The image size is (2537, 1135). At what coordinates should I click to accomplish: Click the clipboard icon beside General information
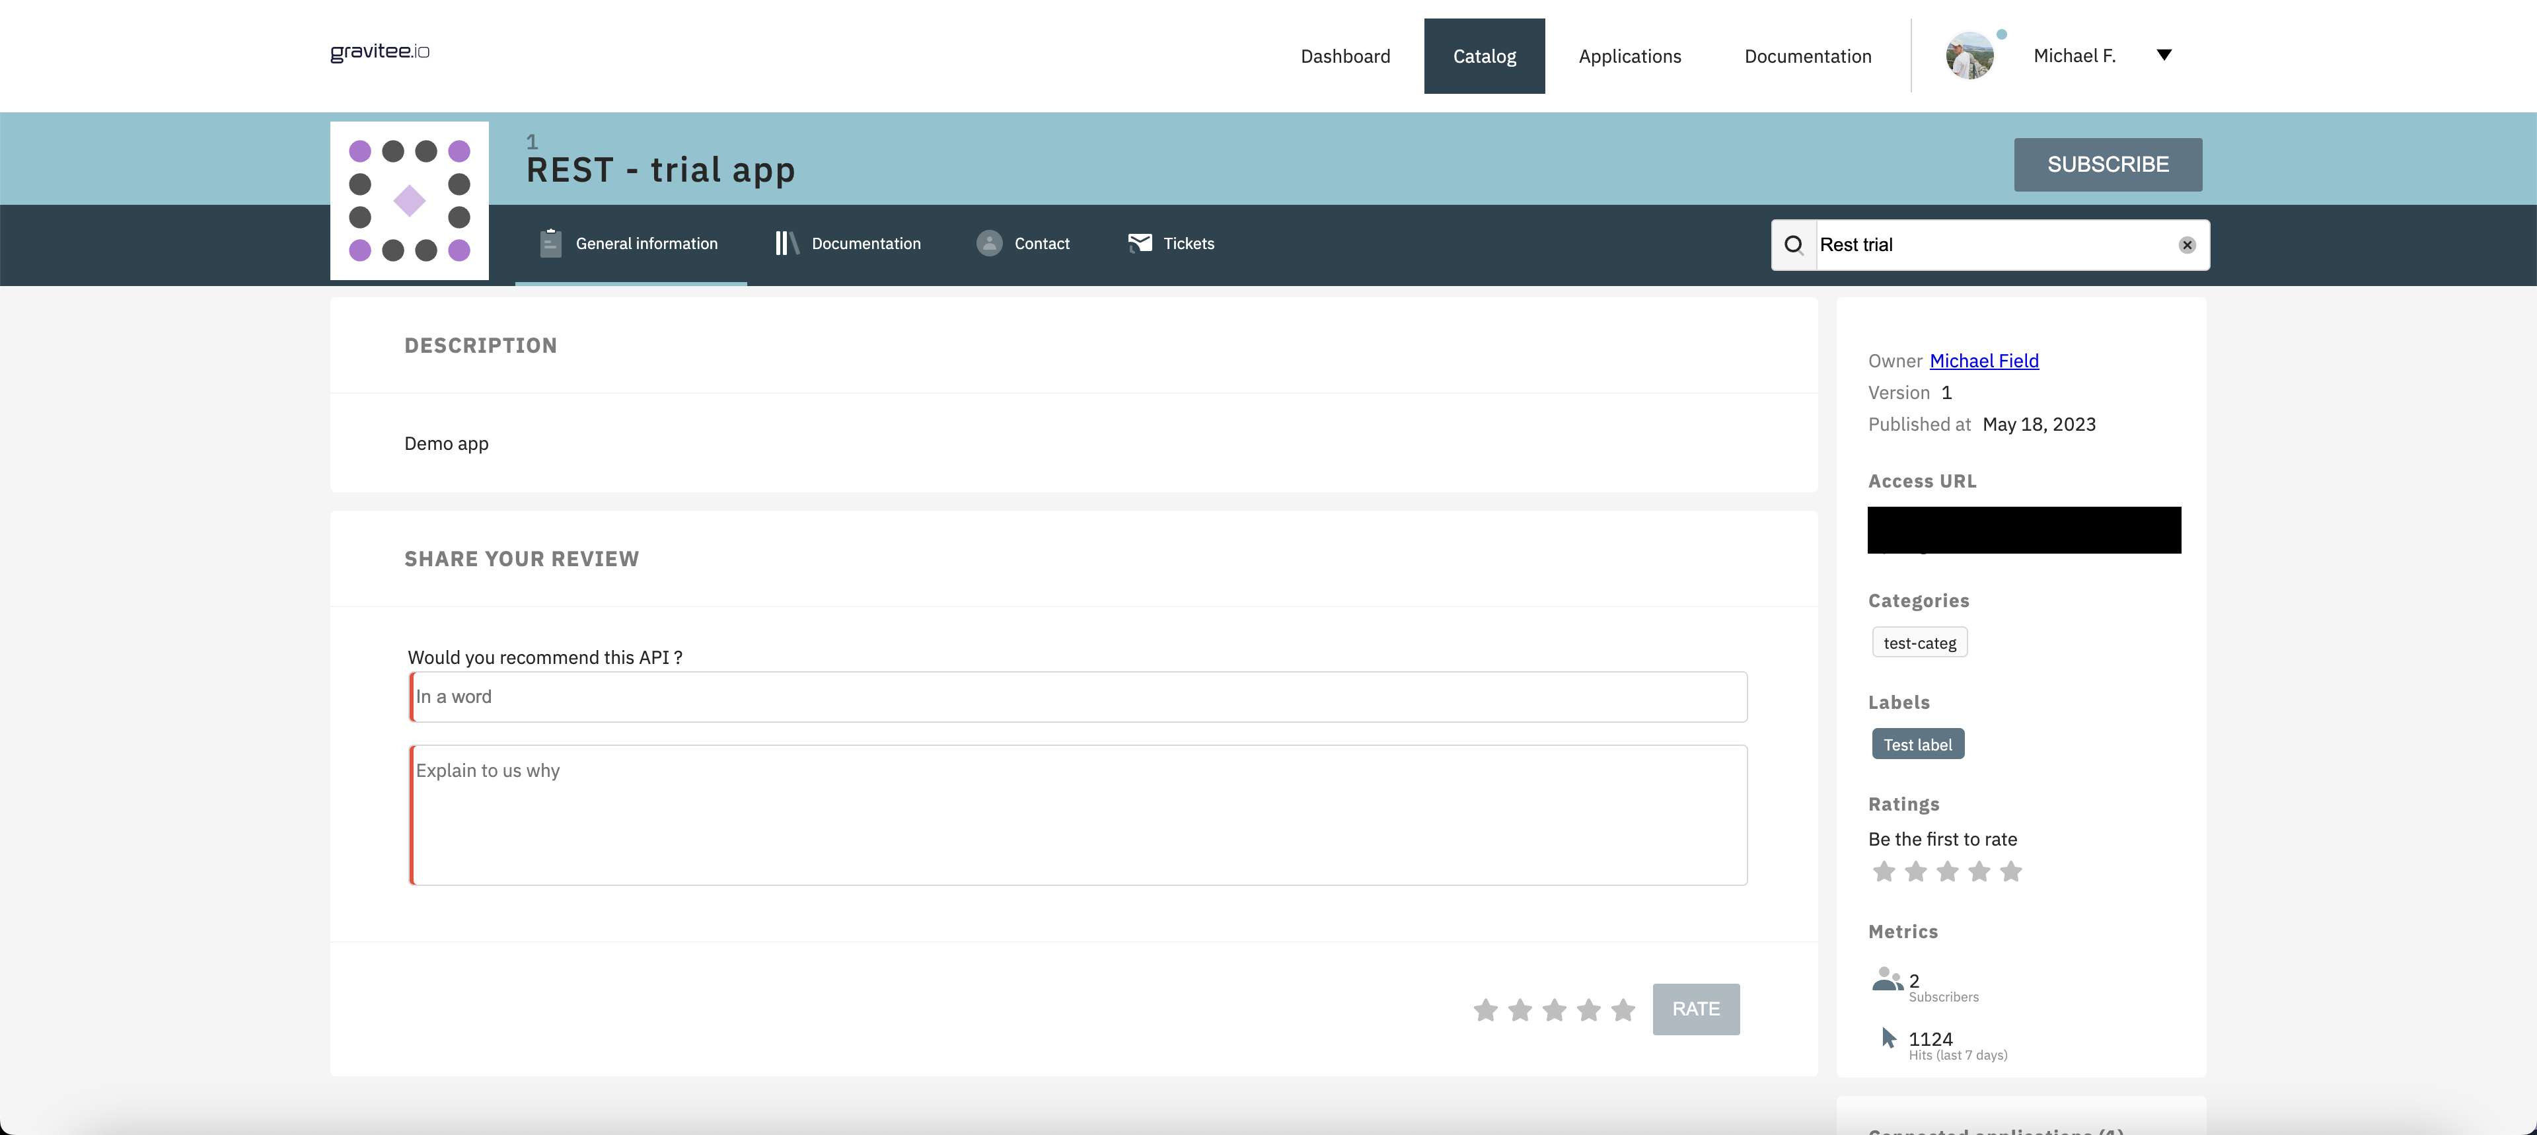coord(550,243)
